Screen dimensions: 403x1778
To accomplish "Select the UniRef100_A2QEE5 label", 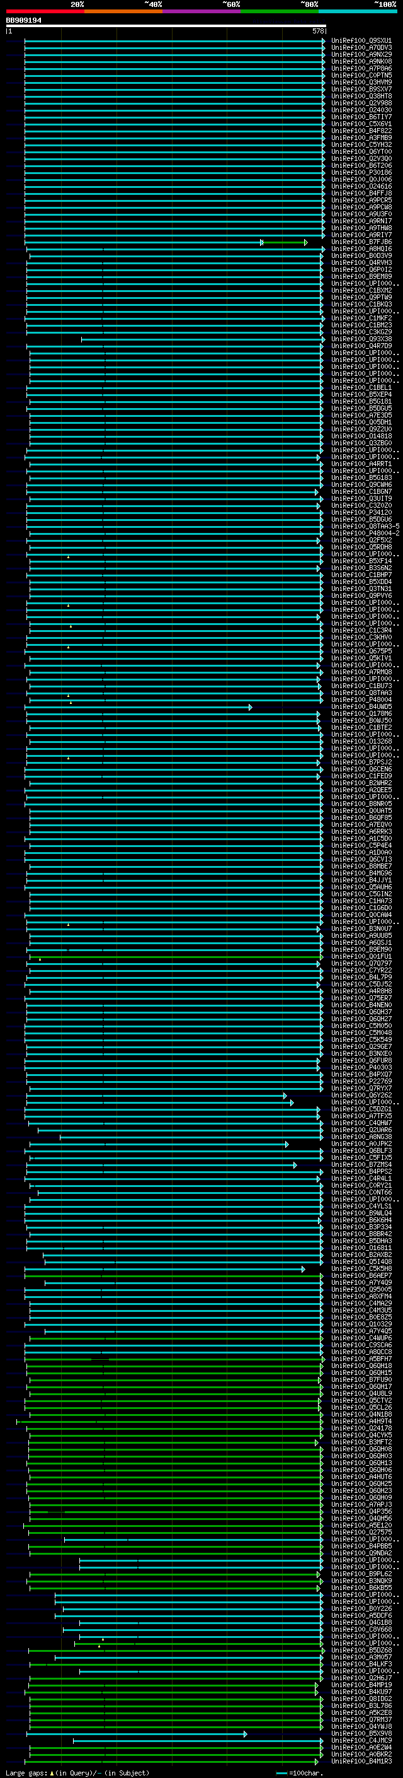I will pyautogui.click(x=361, y=790).
